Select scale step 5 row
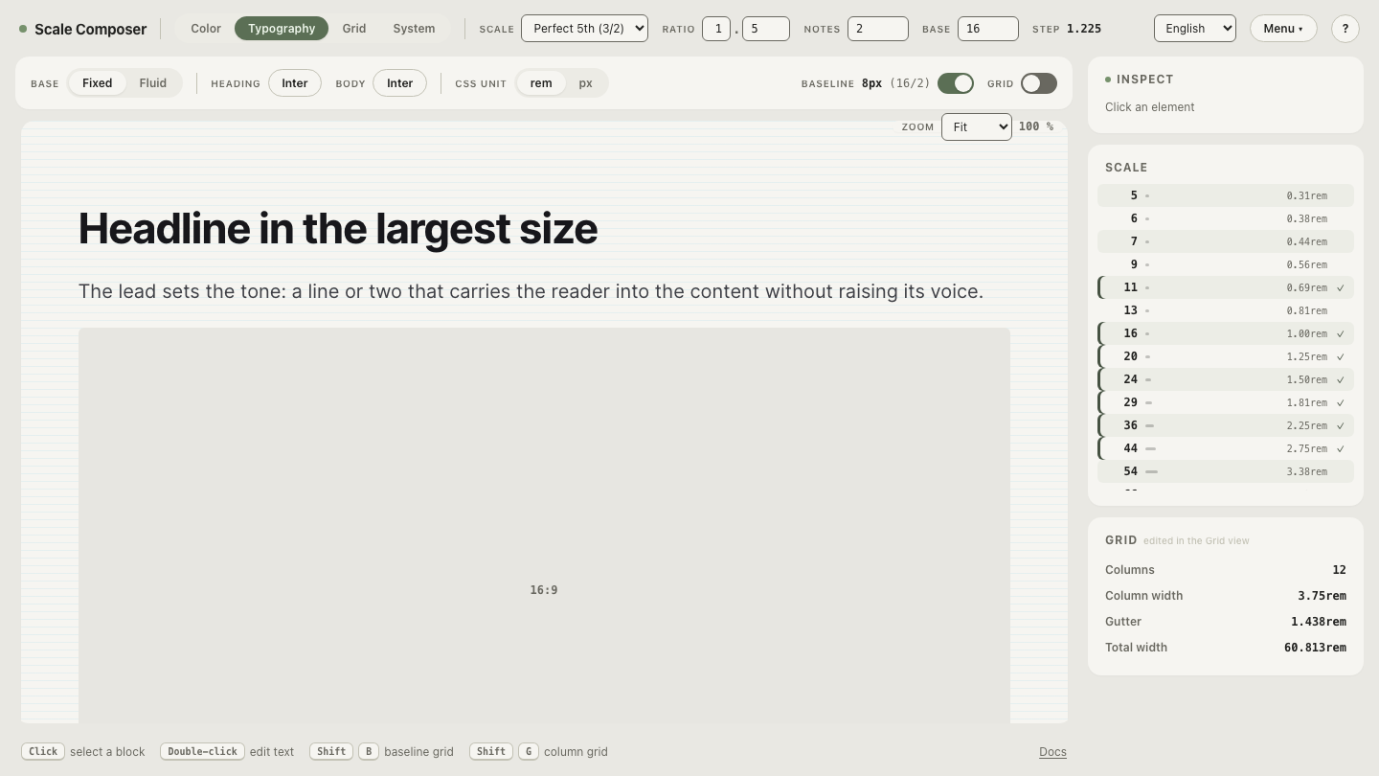Viewport: 1379px width, 776px height. 1226,195
